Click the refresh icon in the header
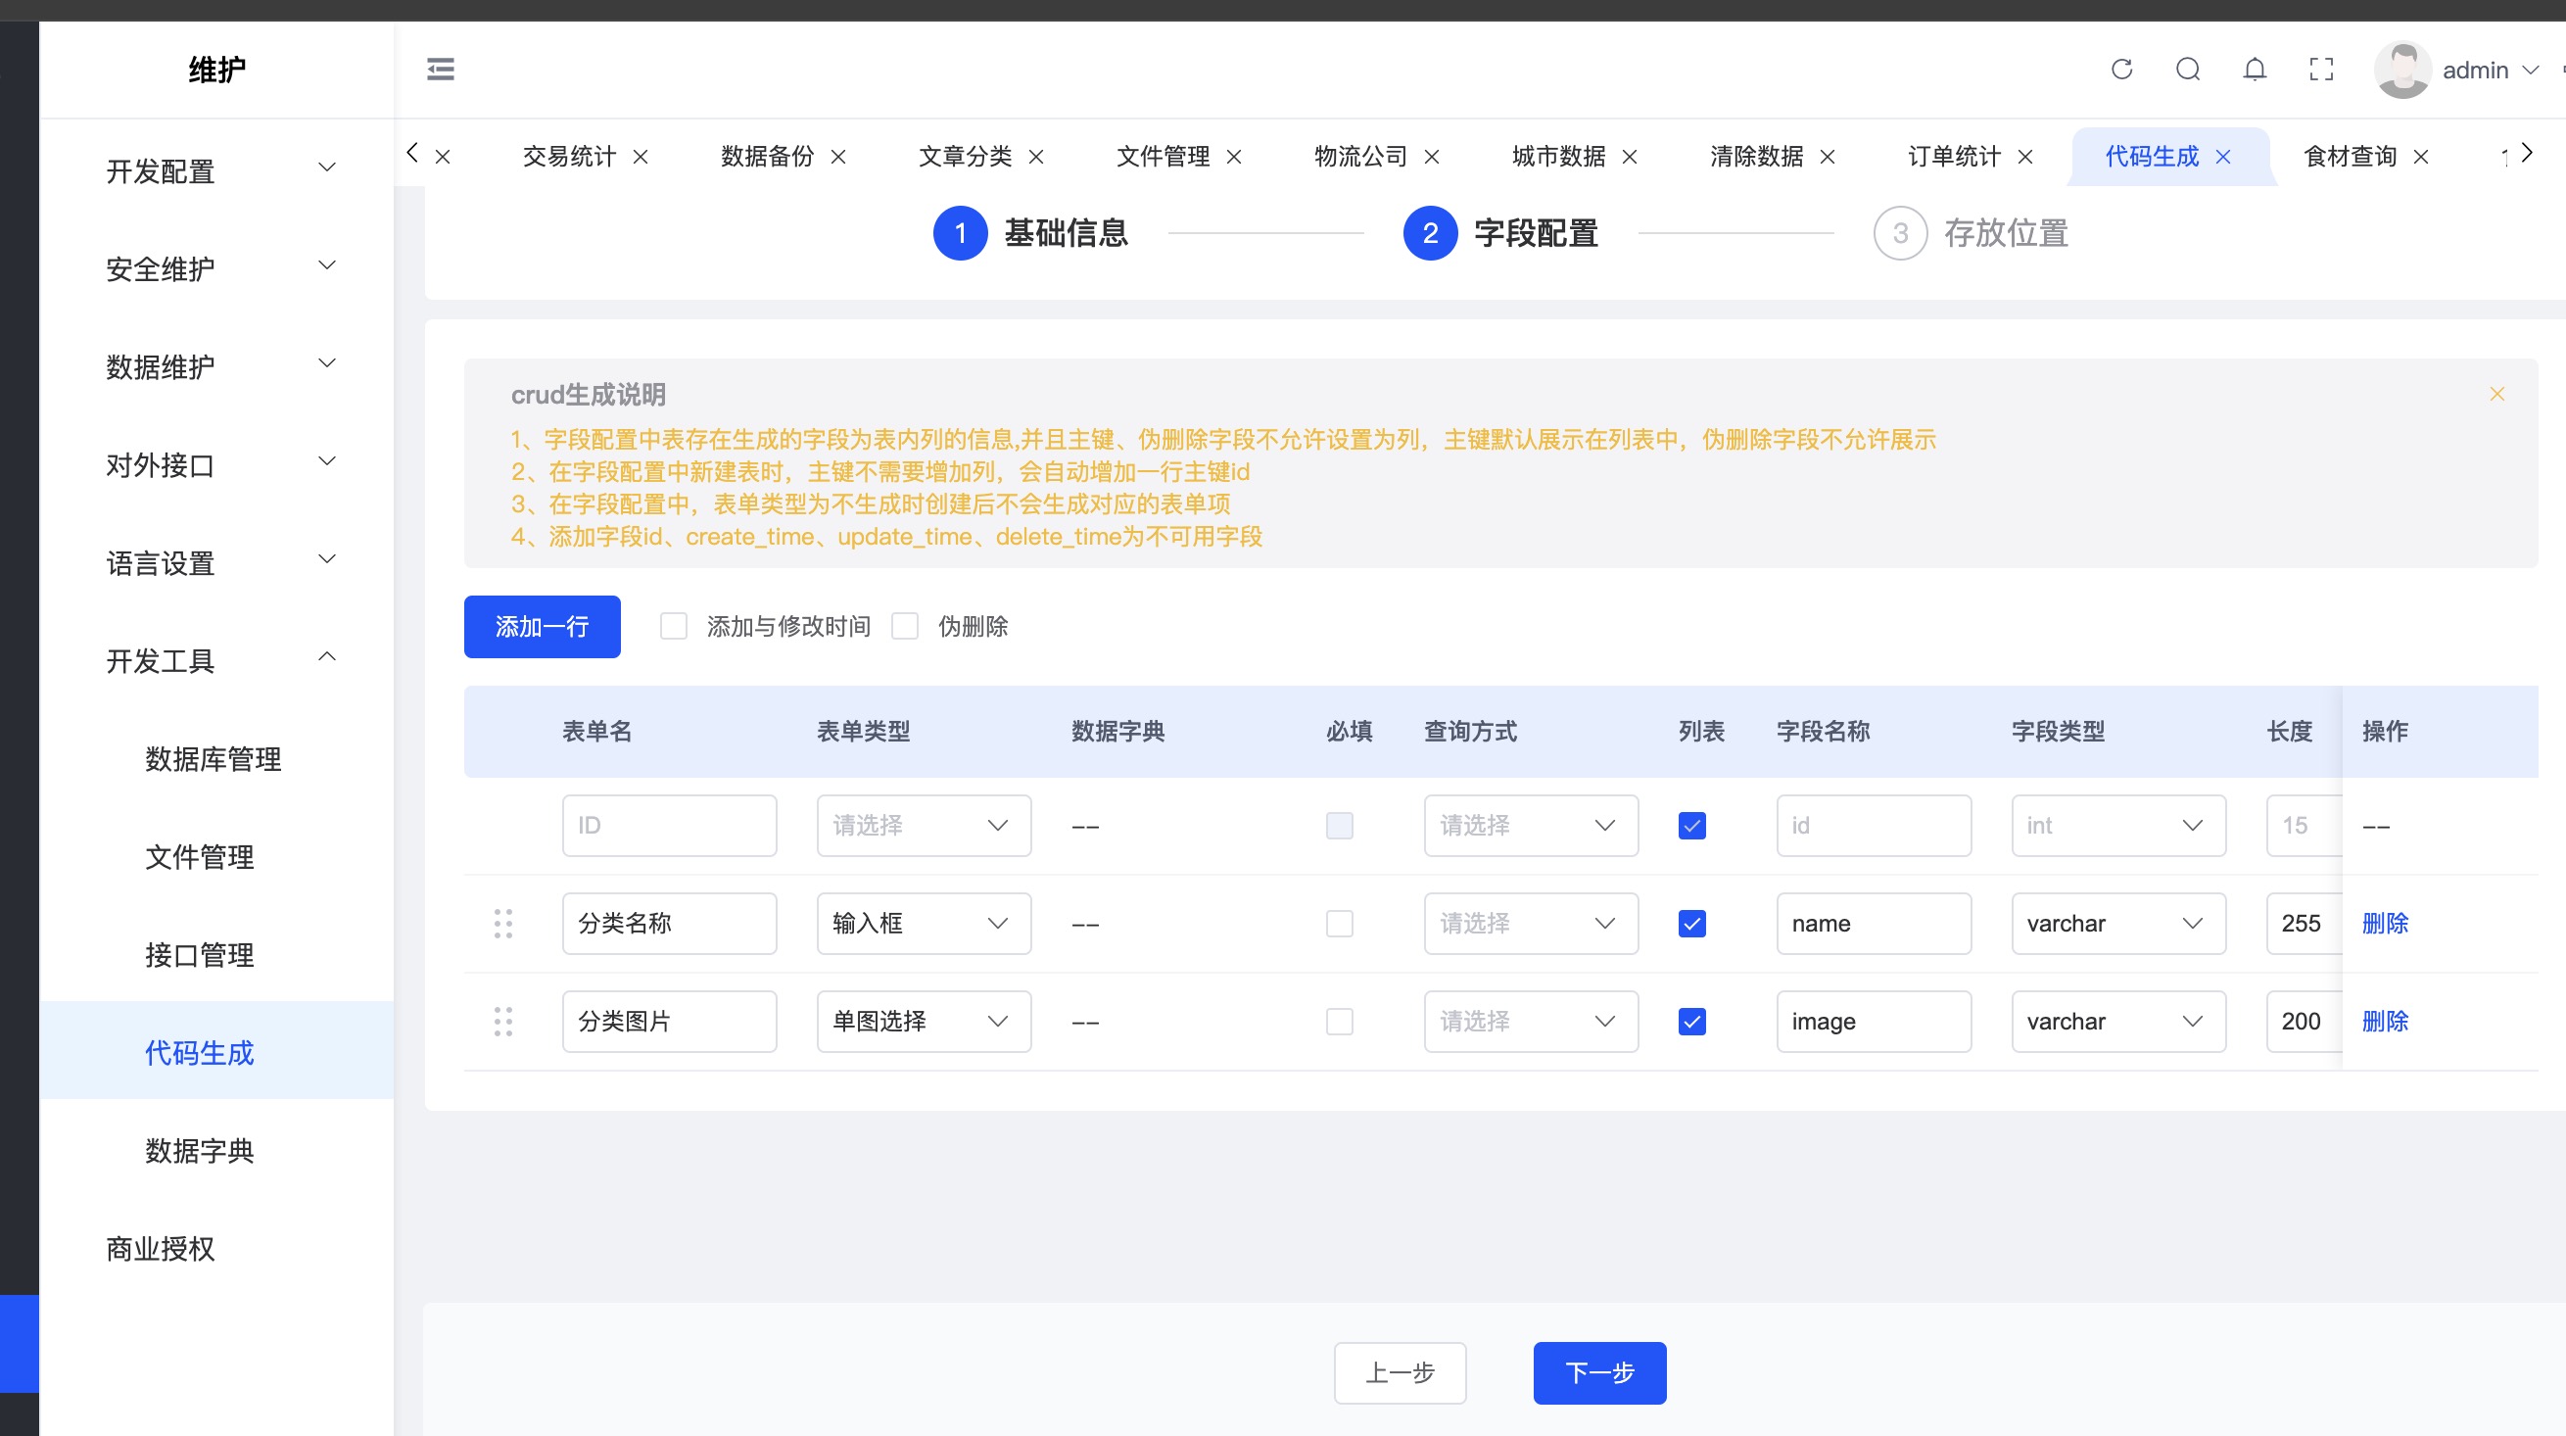 coord(2121,69)
